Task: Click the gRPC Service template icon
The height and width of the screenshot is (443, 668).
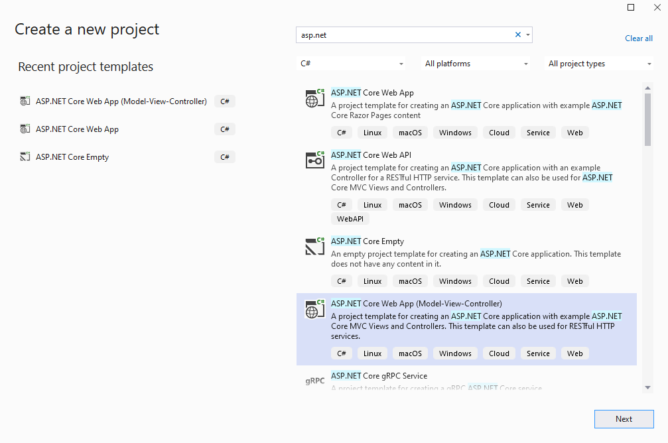Action: pos(314,380)
